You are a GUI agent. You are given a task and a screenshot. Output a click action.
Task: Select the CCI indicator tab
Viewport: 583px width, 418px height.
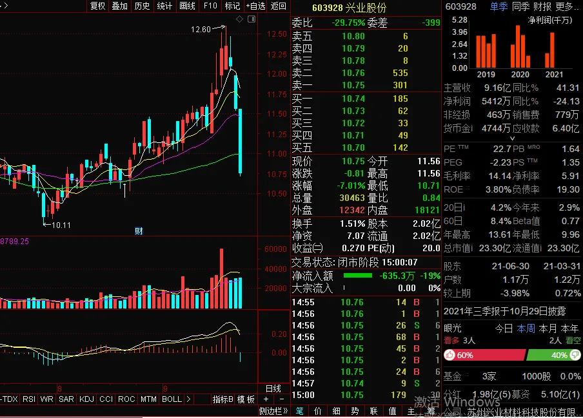[x=106, y=399]
